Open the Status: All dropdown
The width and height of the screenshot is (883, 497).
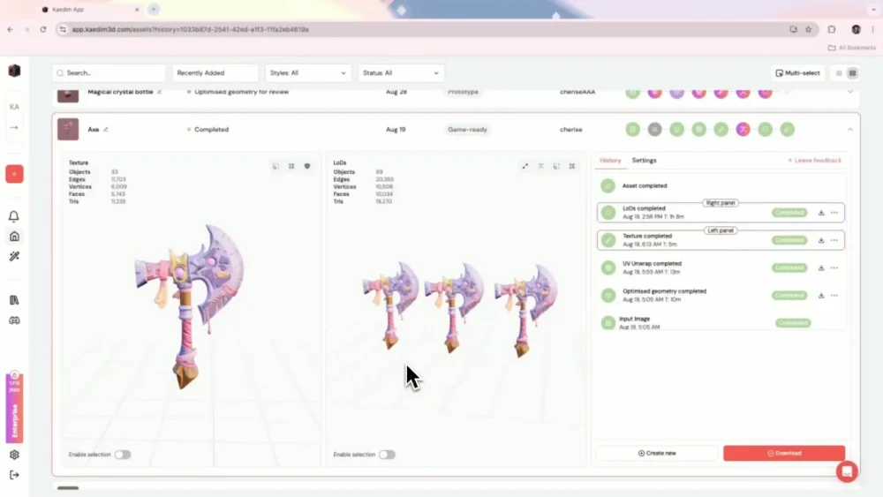pyautogui.click(x=401, y=73)
